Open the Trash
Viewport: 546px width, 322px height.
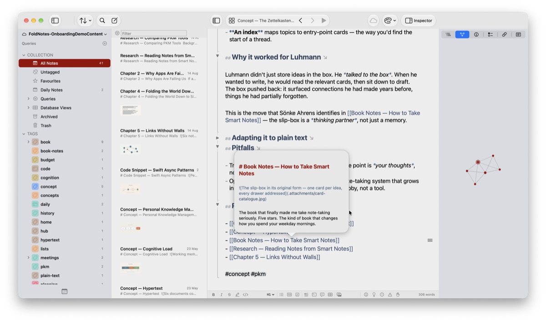tap(65, 125)
